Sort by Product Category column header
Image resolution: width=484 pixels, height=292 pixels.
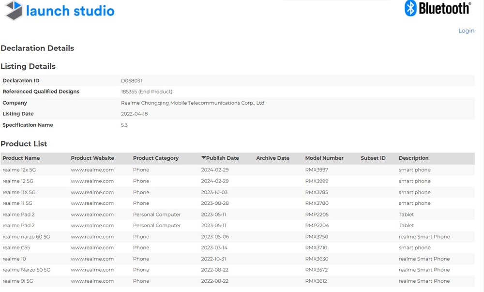pos(156,158)
